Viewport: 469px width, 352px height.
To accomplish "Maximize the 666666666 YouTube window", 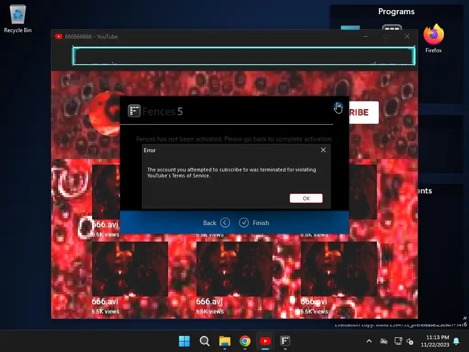I will tap(386, 36).
